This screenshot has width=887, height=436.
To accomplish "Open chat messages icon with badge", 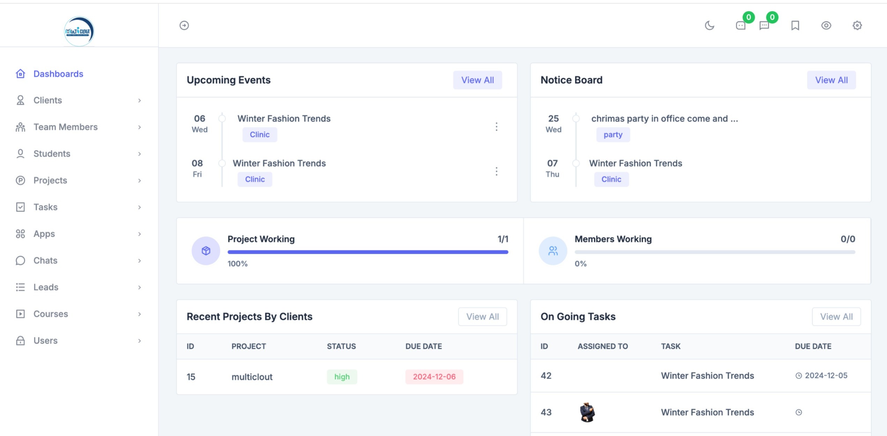I will (x=764, y=25).
